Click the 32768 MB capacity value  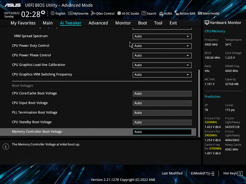[x=231, y=84]
